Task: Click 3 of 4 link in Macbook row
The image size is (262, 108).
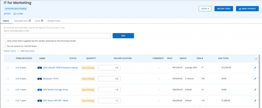Action: click(x=18, y=79)
